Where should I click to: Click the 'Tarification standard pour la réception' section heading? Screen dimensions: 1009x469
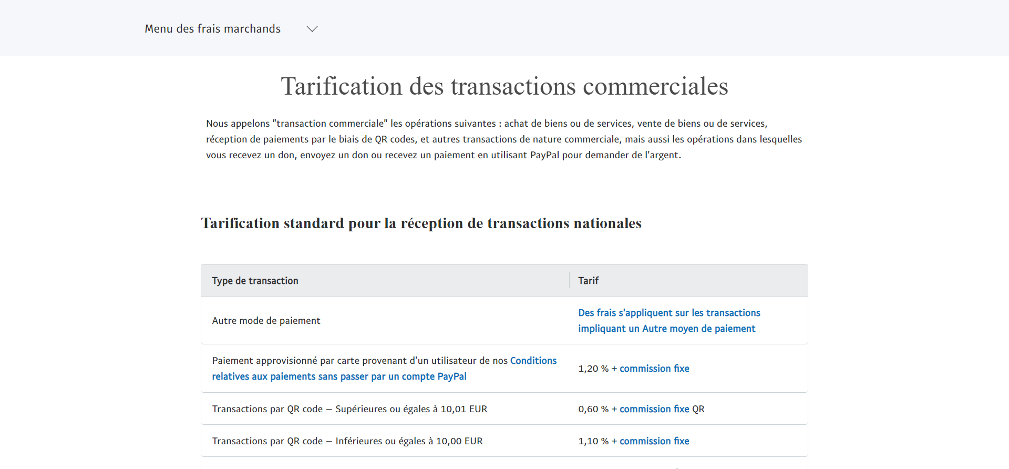click(x=421, y=223)
